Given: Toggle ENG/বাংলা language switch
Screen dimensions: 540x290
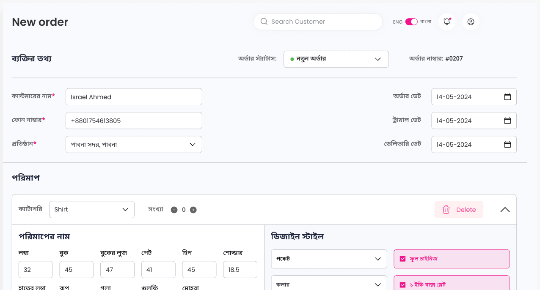Looking at the screenshot, I should coord(411,22).
